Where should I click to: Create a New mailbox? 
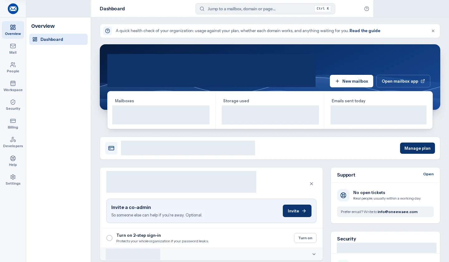[x=351, y=81]
